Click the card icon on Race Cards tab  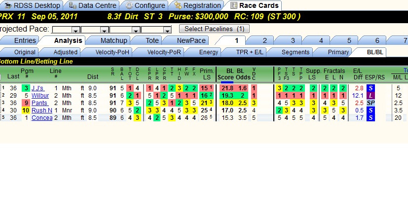[x=234, y=5]
